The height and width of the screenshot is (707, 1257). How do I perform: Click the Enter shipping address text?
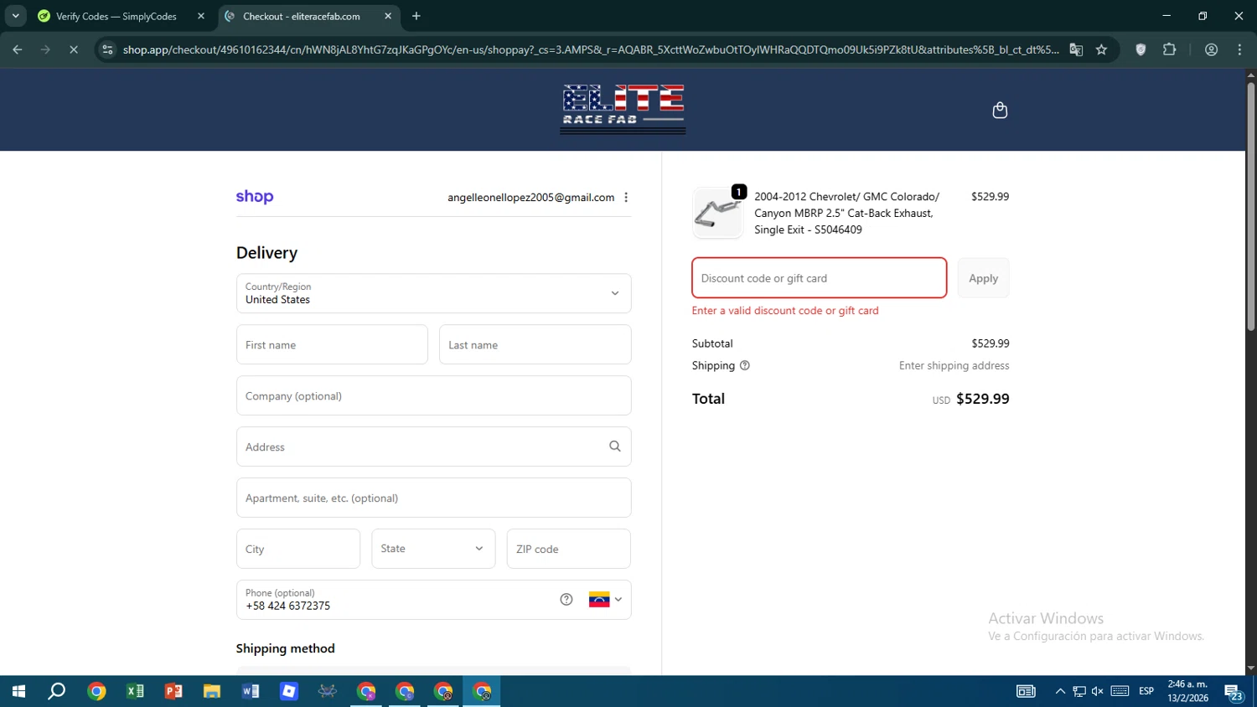pos(954,365)
